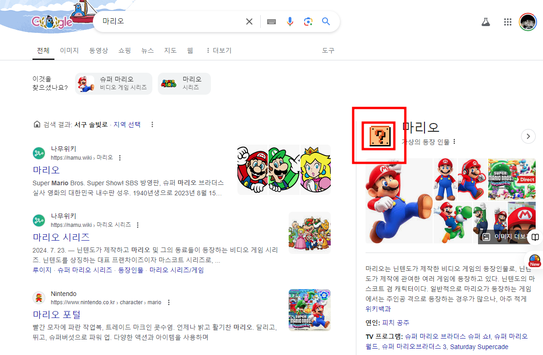
Task: Open the 위키백과 source link
Action: tap(378, 309)
